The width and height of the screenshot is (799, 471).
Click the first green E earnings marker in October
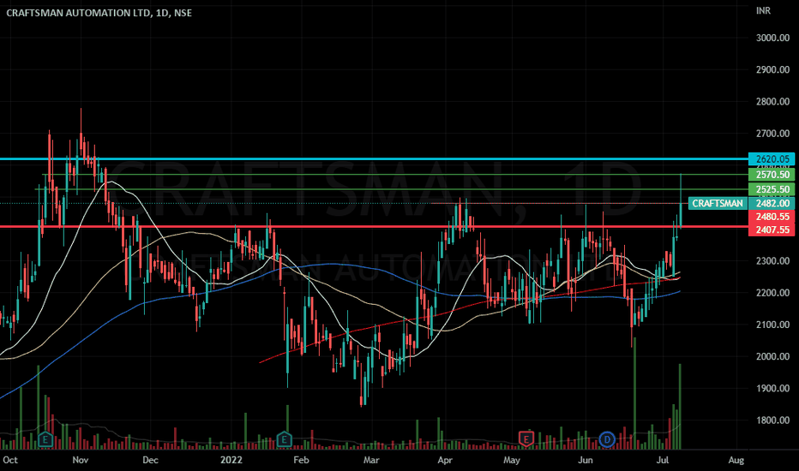click(x=45, y=439)
